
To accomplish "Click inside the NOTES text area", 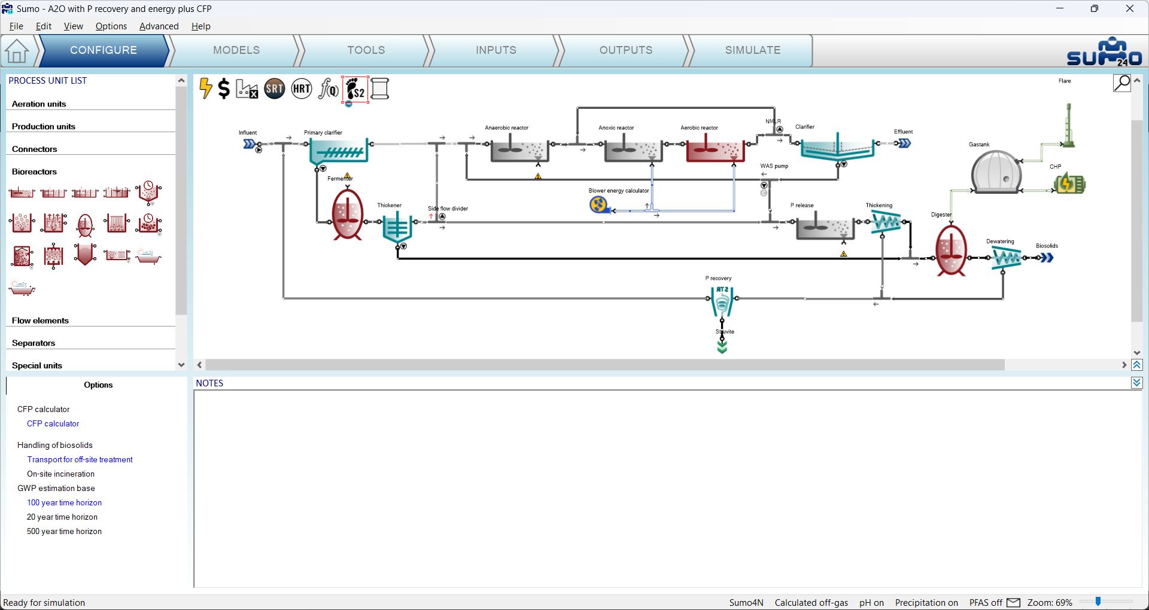I will pyautogui.click(x=668, y=489).
